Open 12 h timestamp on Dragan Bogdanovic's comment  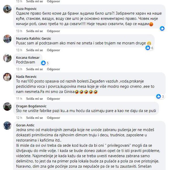pyautogui.click(x=19, y=118)
